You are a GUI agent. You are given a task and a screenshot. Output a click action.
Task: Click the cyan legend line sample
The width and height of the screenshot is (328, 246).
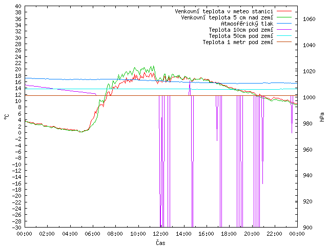(284, 36)
